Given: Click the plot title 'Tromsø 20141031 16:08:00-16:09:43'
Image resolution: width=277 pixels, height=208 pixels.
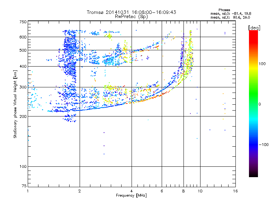Looking at the screenshot, I should [131, 12].
